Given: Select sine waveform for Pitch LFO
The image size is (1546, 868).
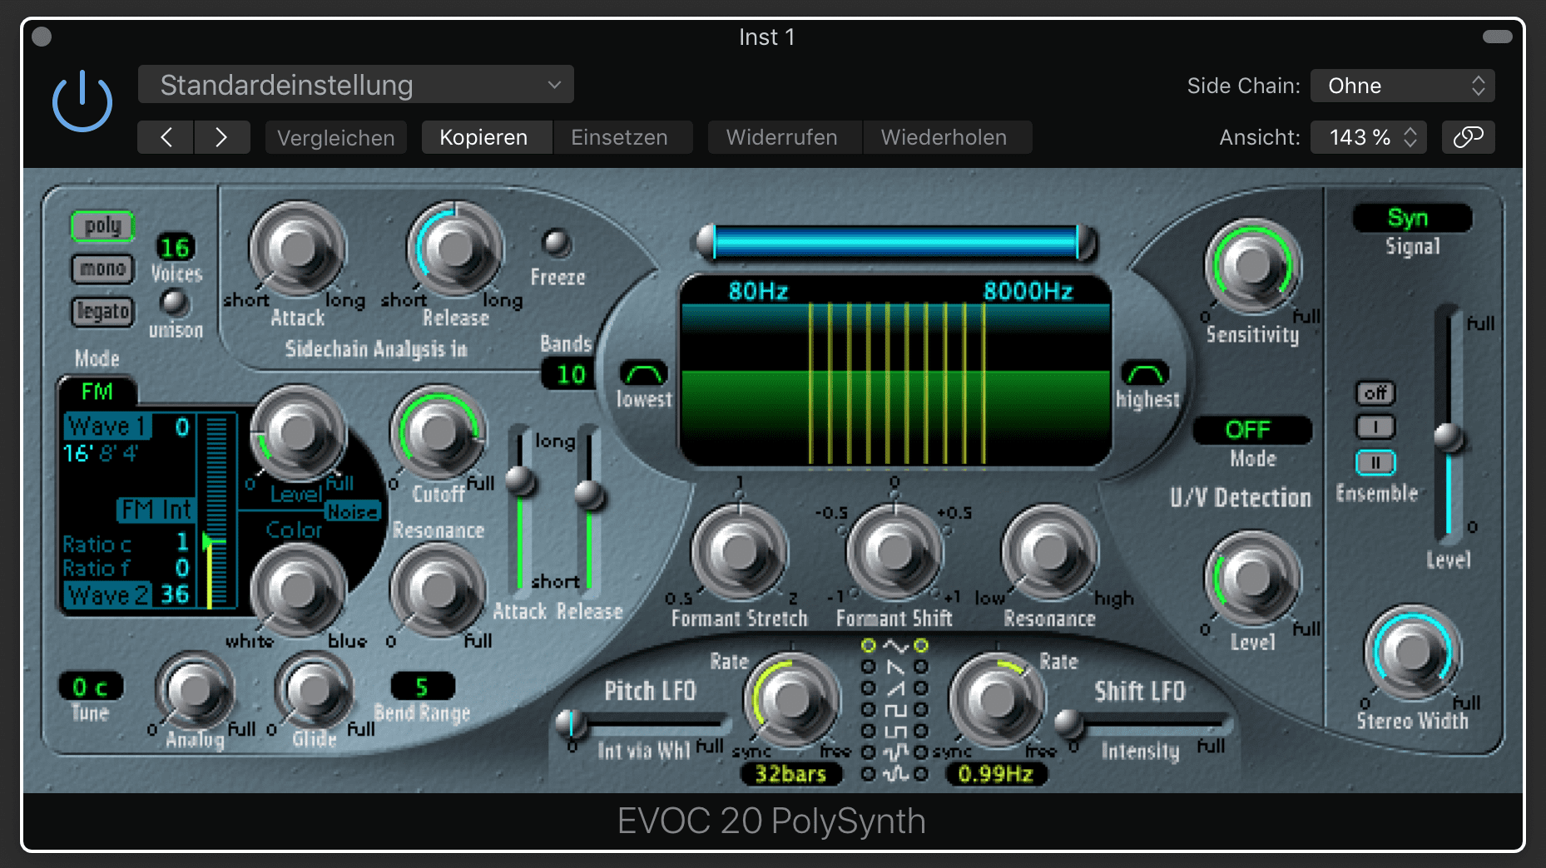Looking at the screenshot, I should click(868, 646).
